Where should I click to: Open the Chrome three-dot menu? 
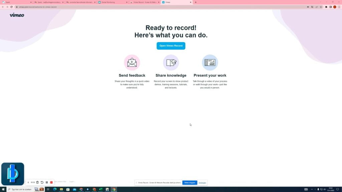339,7
